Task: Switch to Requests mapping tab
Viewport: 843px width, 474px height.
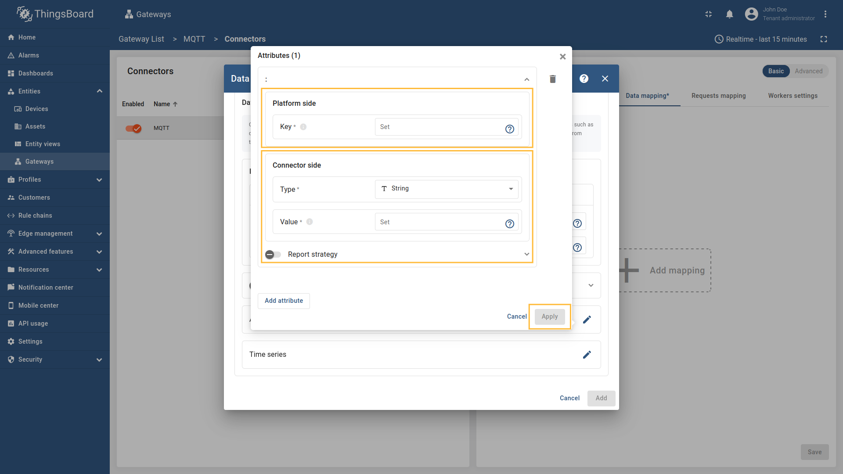Action: (718, 96)
